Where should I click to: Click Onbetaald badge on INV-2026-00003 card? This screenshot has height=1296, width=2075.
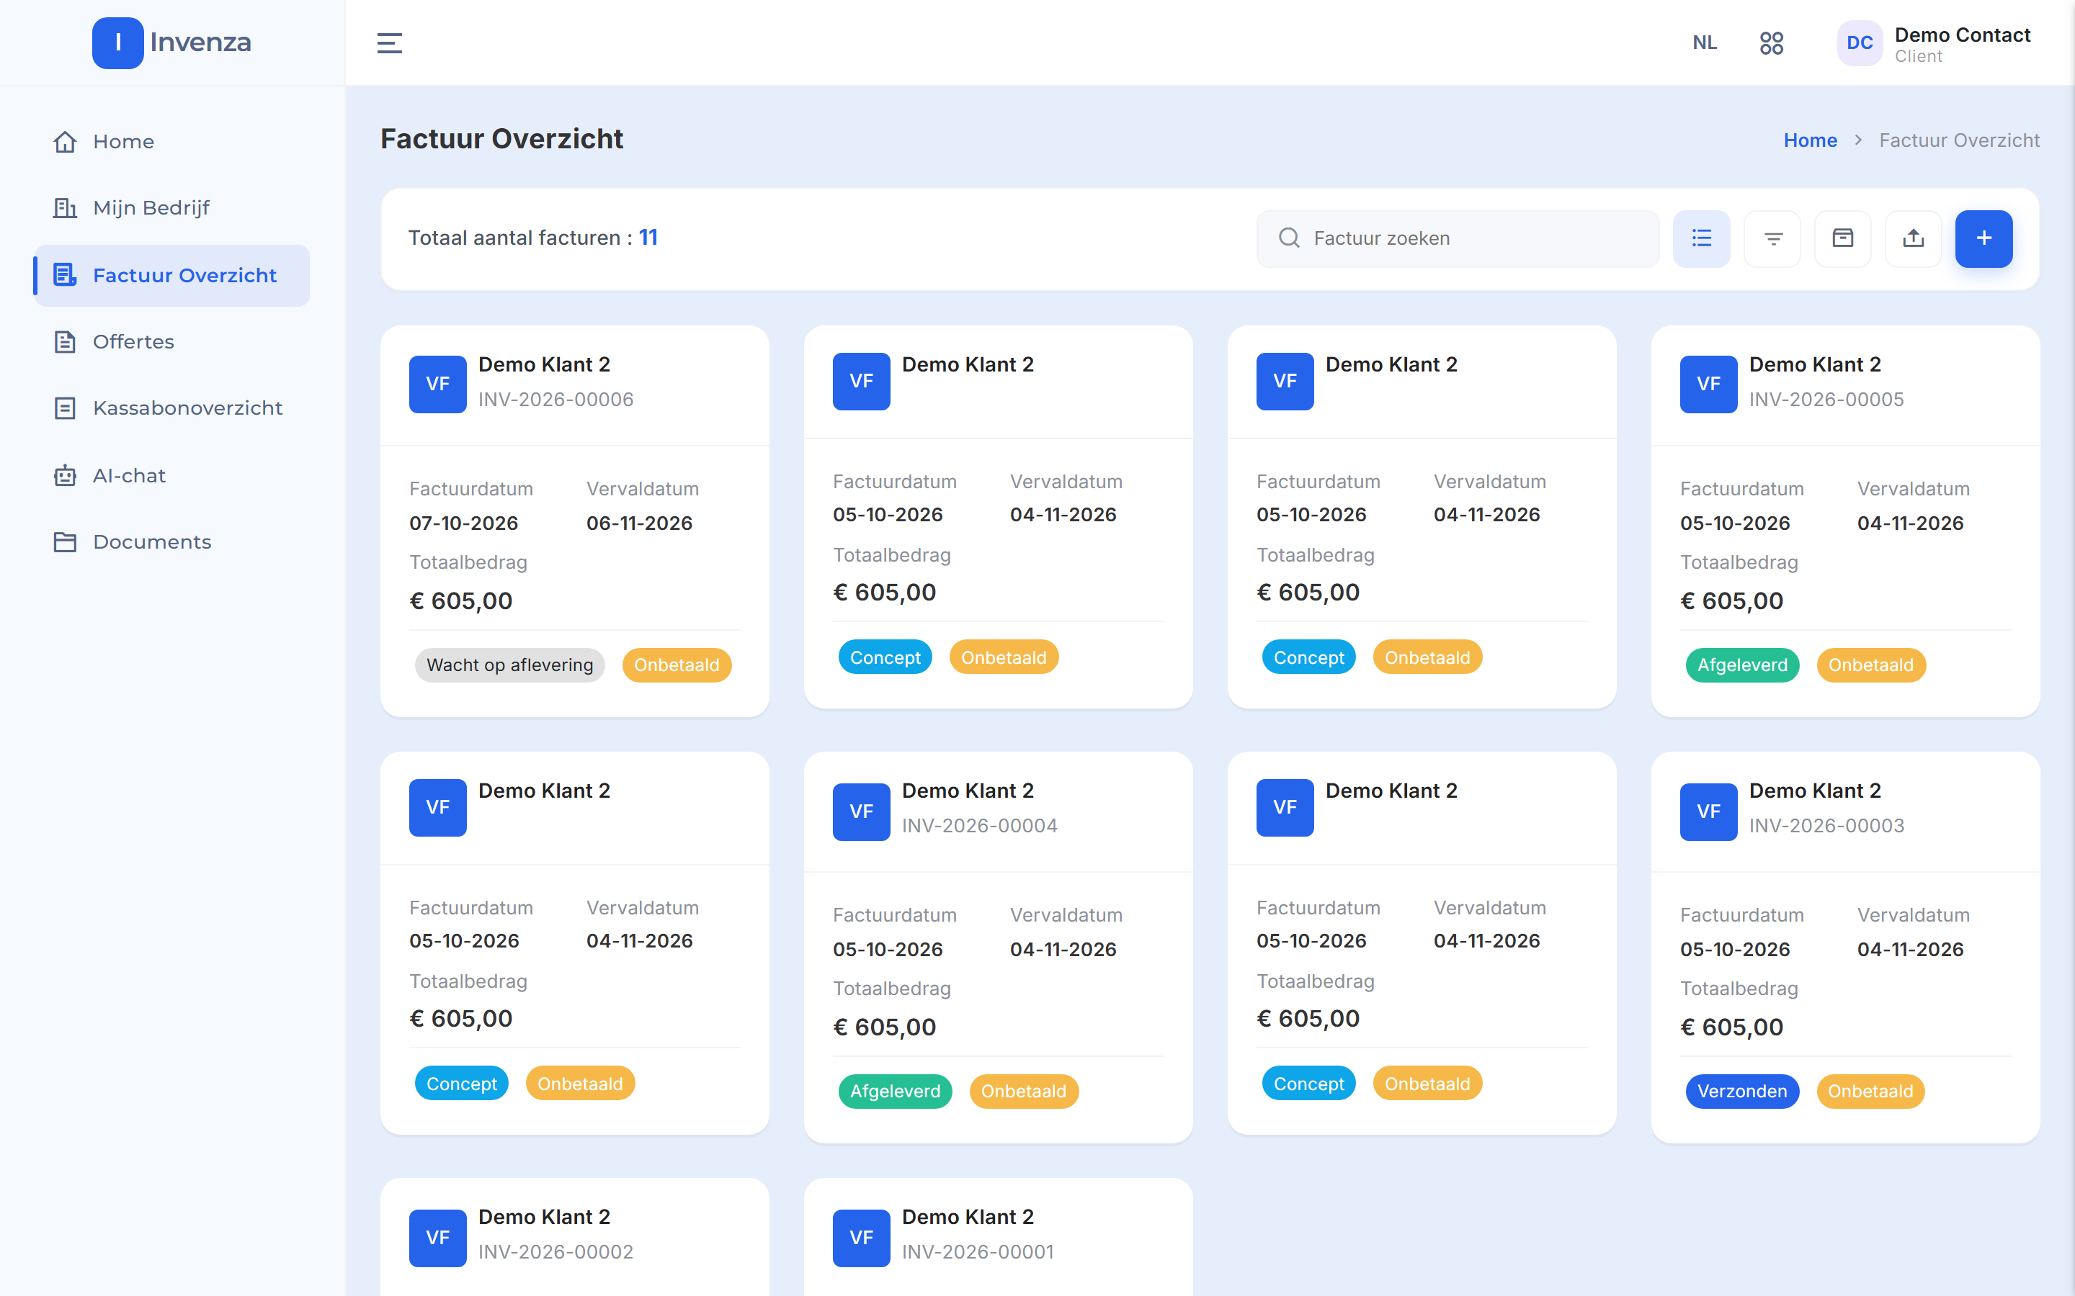1870,1091
